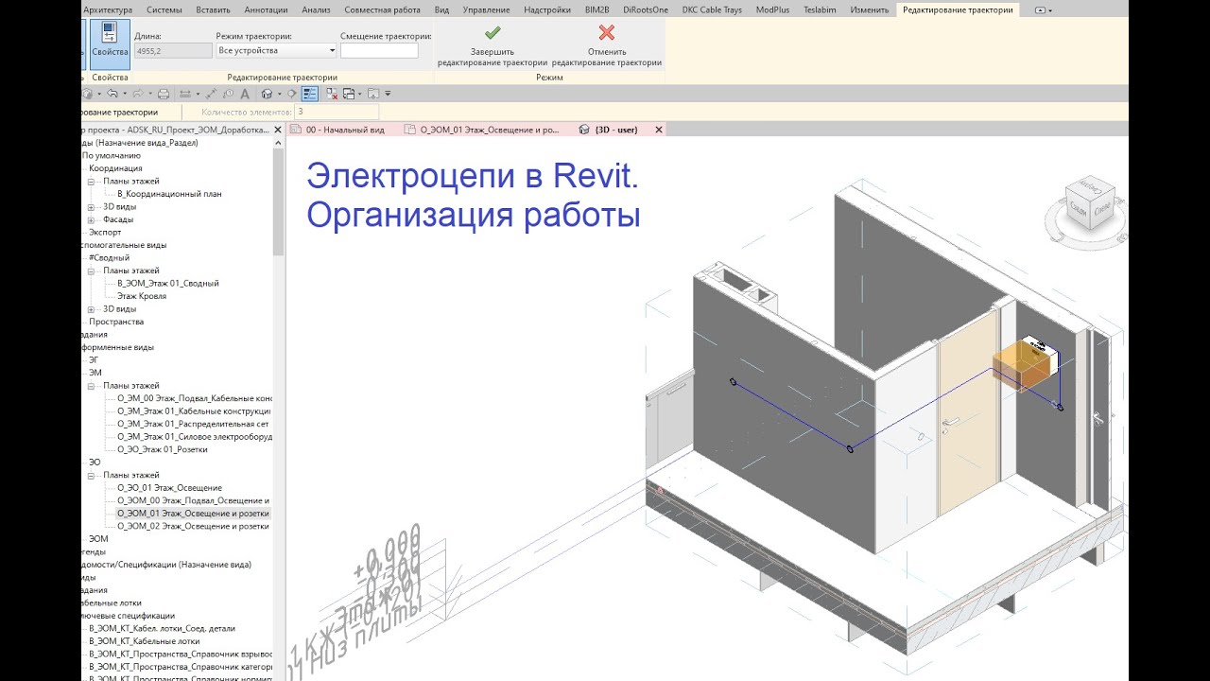Open the 3D view dropdown arrow
Screen dimensions: 1210x681
280,94
